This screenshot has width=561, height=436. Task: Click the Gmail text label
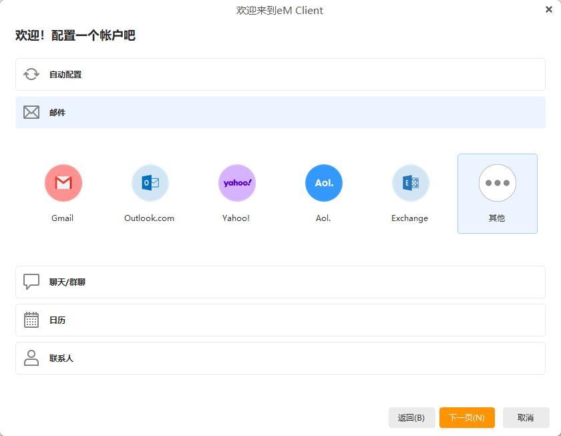[x=63, y=218]
